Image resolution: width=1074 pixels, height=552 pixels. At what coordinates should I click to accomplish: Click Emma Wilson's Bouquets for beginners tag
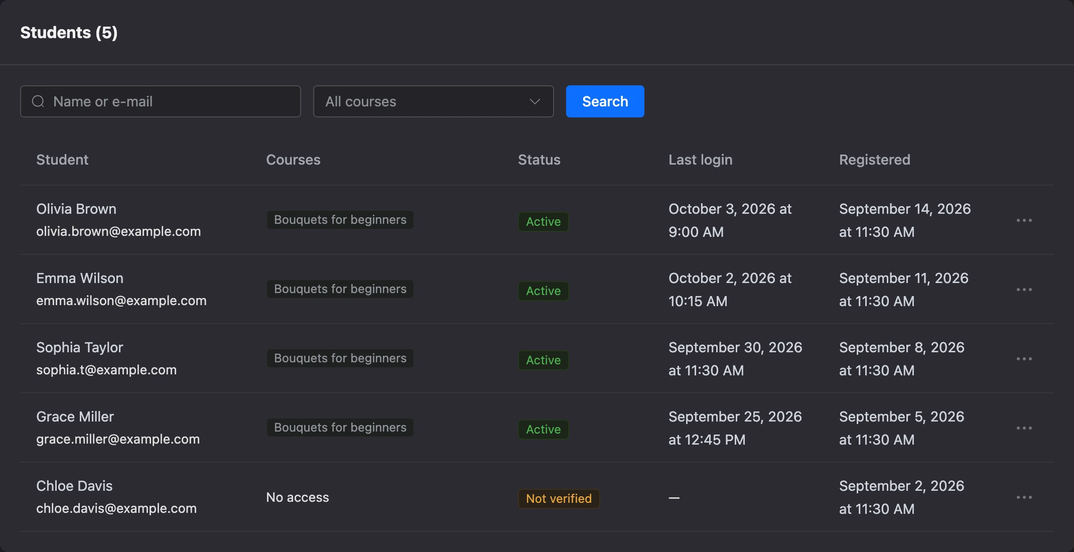340,289
